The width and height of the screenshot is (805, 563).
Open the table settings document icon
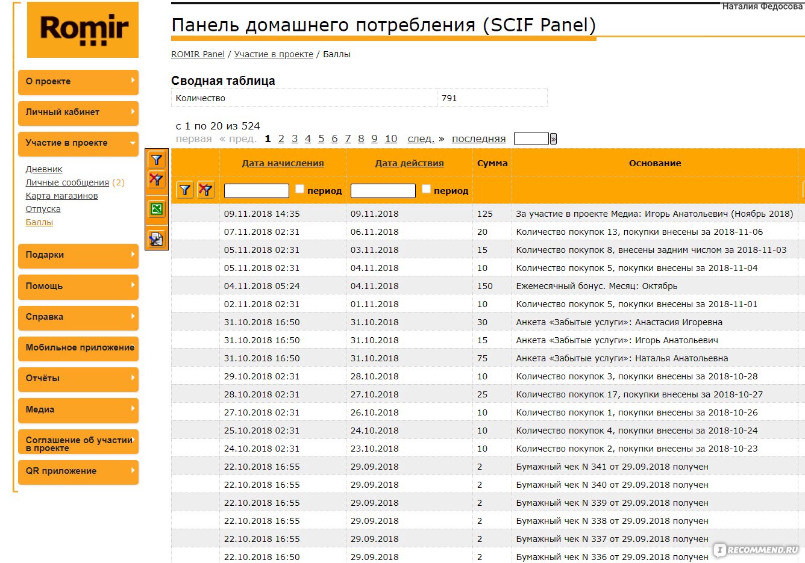pos(157,239)
